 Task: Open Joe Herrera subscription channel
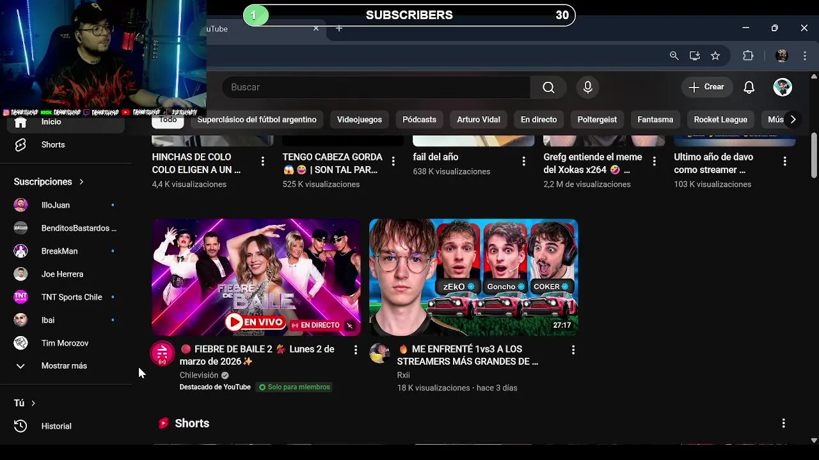coord(66,274)
